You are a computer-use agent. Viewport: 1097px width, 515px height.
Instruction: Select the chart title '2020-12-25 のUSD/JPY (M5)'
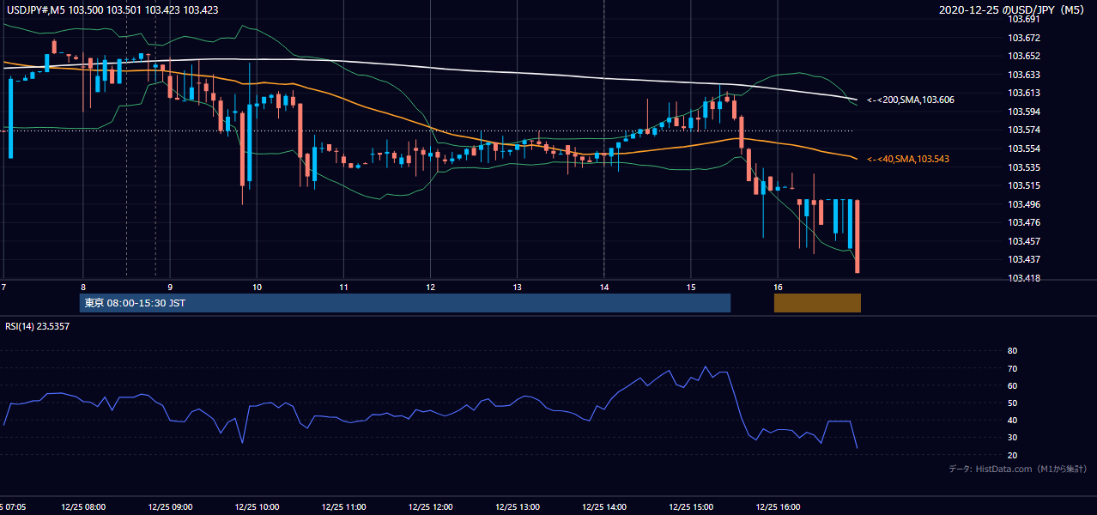(1013, 10)
